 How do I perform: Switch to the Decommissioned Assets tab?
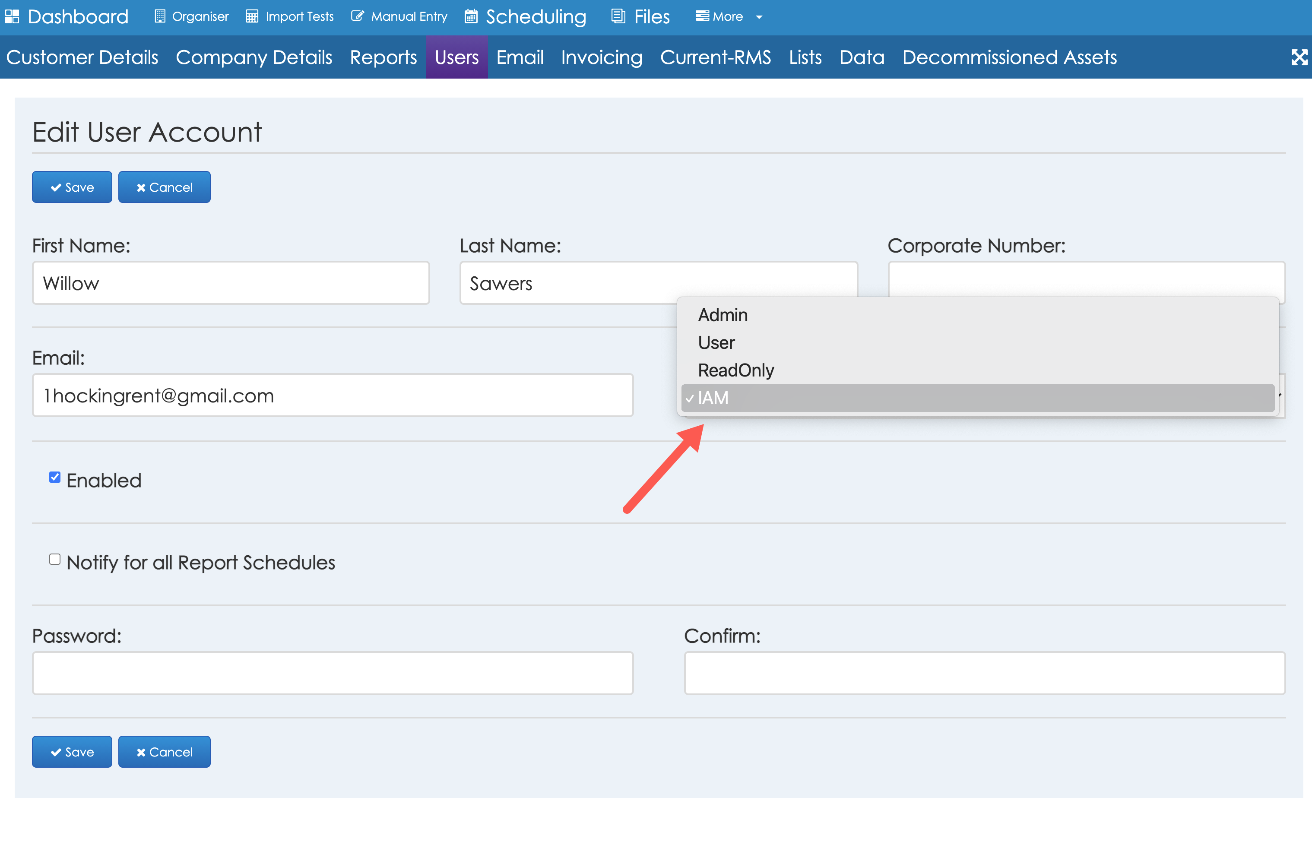point(1009,57)
